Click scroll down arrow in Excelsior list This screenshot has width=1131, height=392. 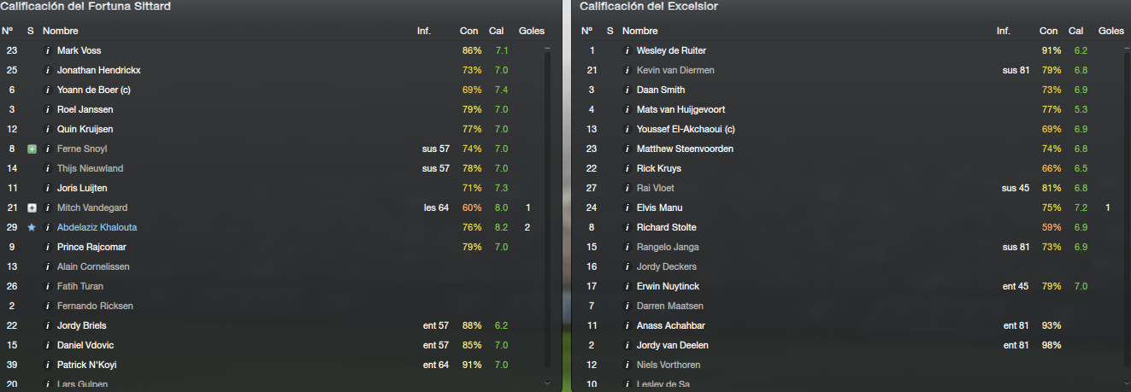point(1127,384)
